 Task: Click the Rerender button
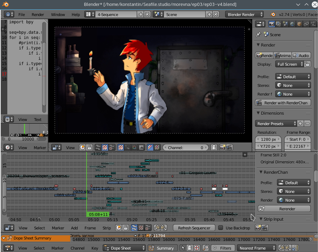pyautogui.click(x=284, y=209)
